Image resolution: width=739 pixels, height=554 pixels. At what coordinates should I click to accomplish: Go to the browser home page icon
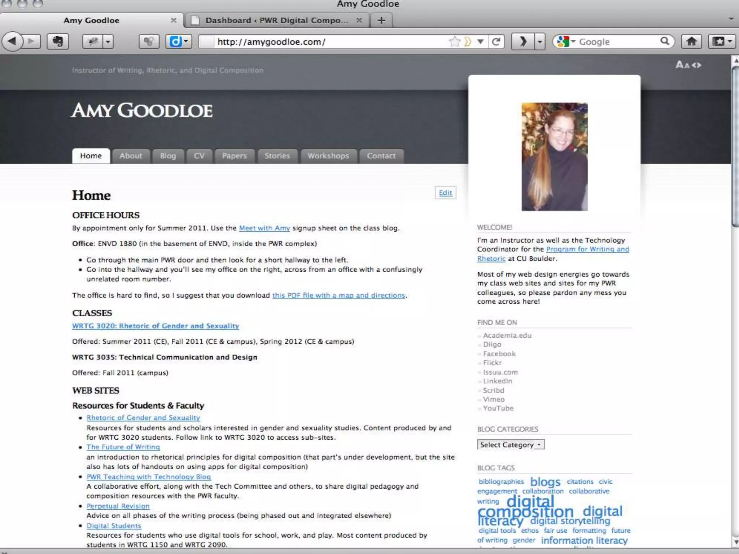pyautogui.click(x=691, y=41)
